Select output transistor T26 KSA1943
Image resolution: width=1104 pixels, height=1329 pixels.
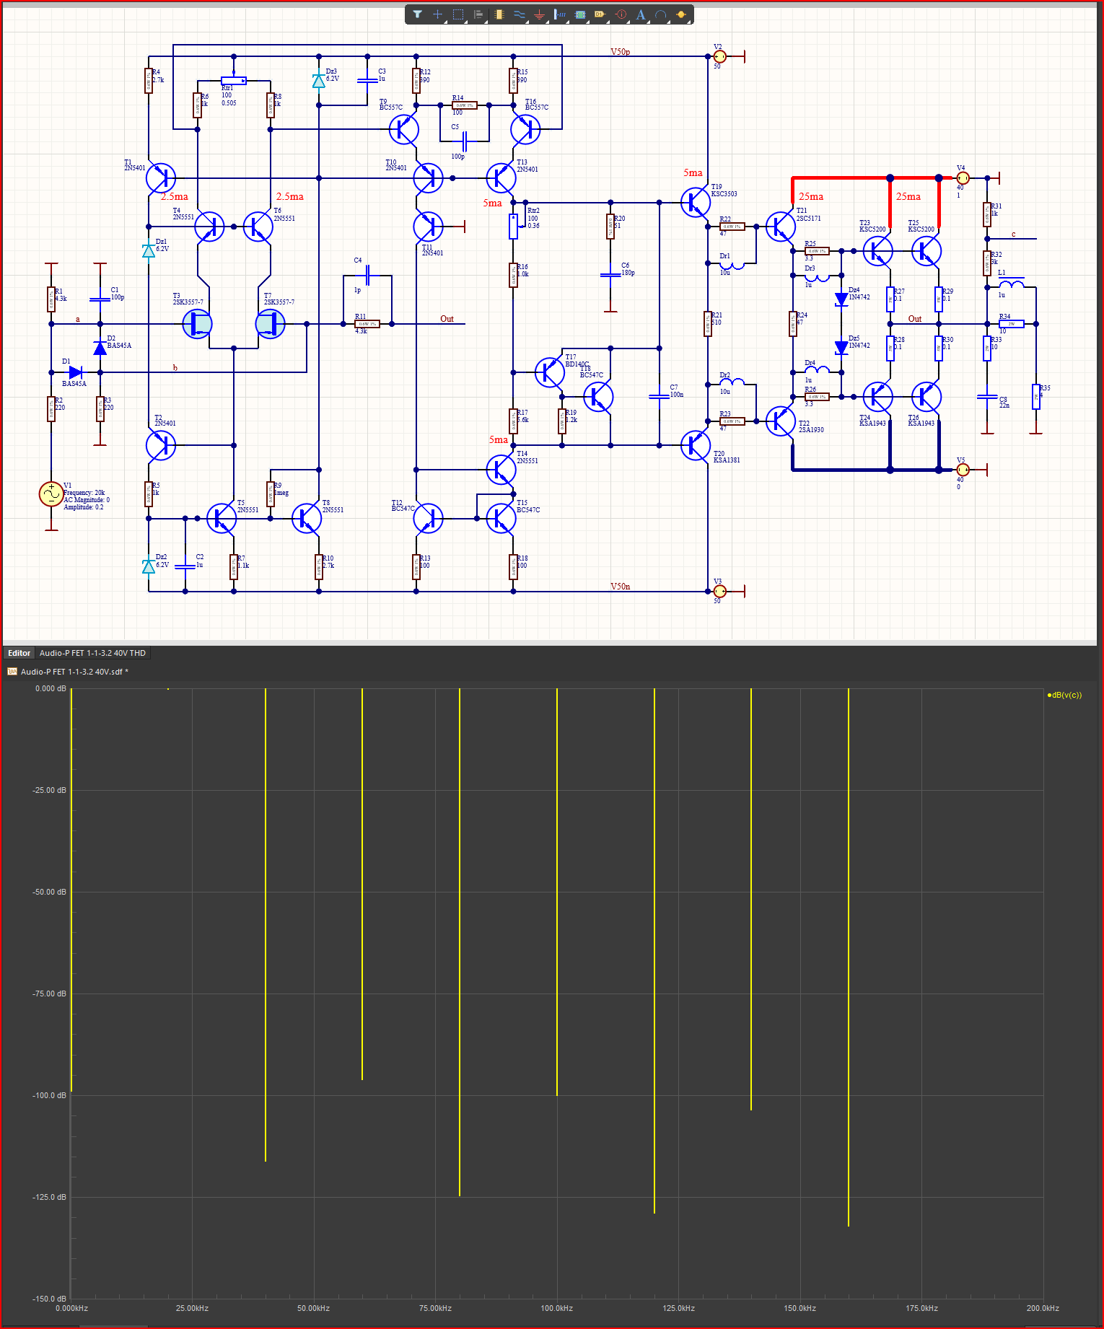pyautogui.click(x=926, y=397)
